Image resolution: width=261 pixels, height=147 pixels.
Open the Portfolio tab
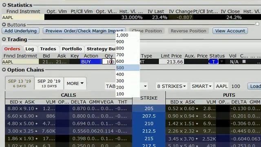pyautogui.click(x=72, y=49)
